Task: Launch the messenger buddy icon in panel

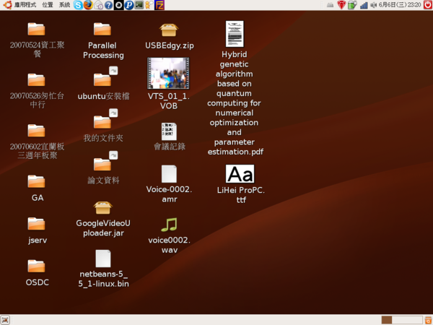Action: pyautogui.click(x=149, y=5)
